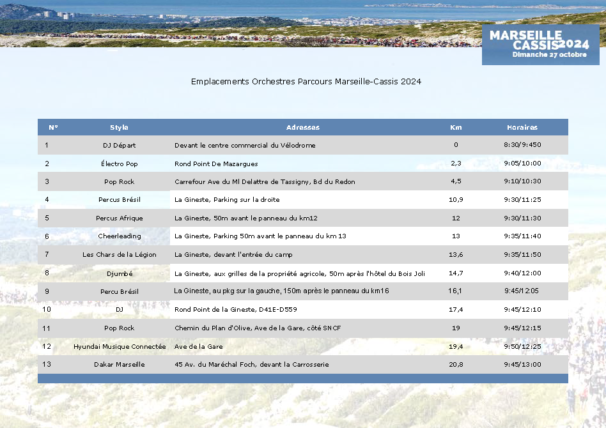Screen dimensions: 606x428
Task: Click the address '150m après le panneau du km16'
Action: coord(281,291)
